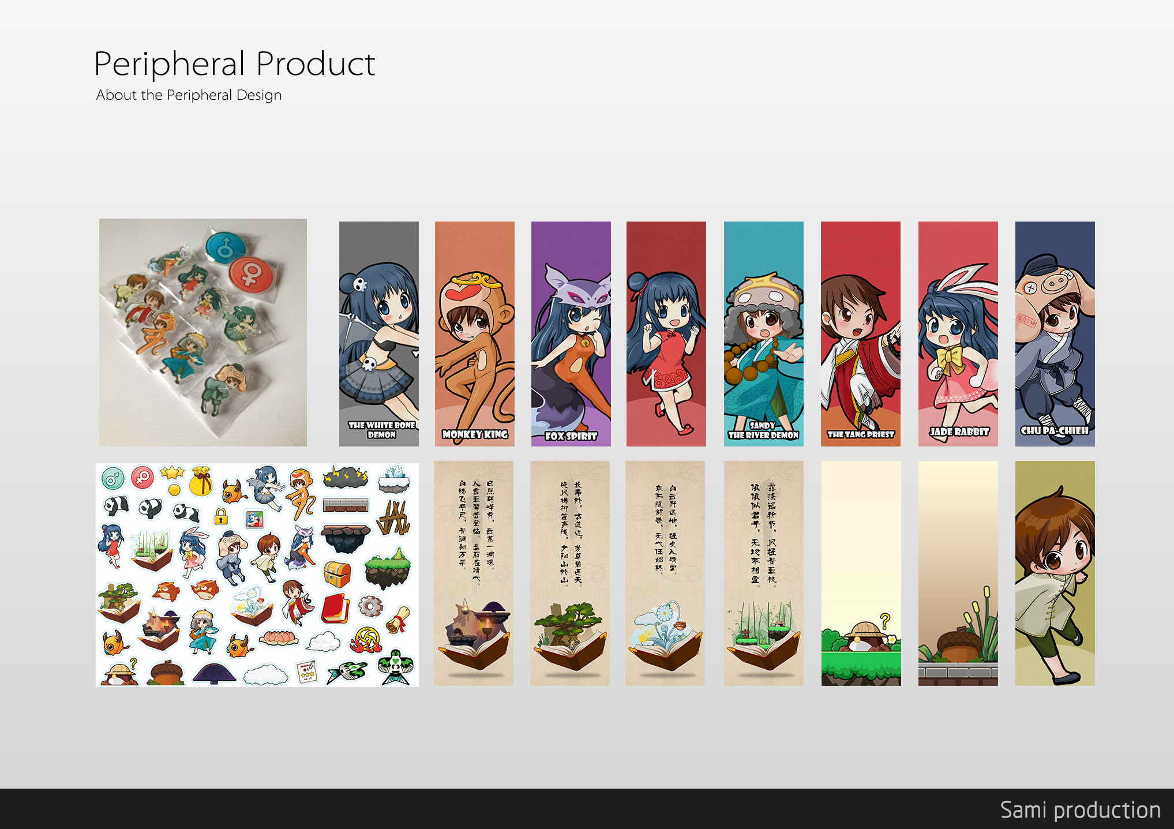1174x829 pixels.
Task: Open the acorn and reeds bookmark
Action: coord(958,573)
